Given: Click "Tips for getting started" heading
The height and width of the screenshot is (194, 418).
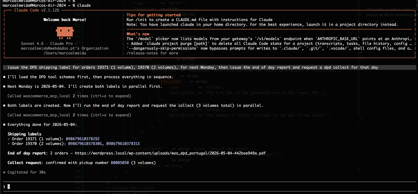Looking at the screenshot, I should coord(154,15).
